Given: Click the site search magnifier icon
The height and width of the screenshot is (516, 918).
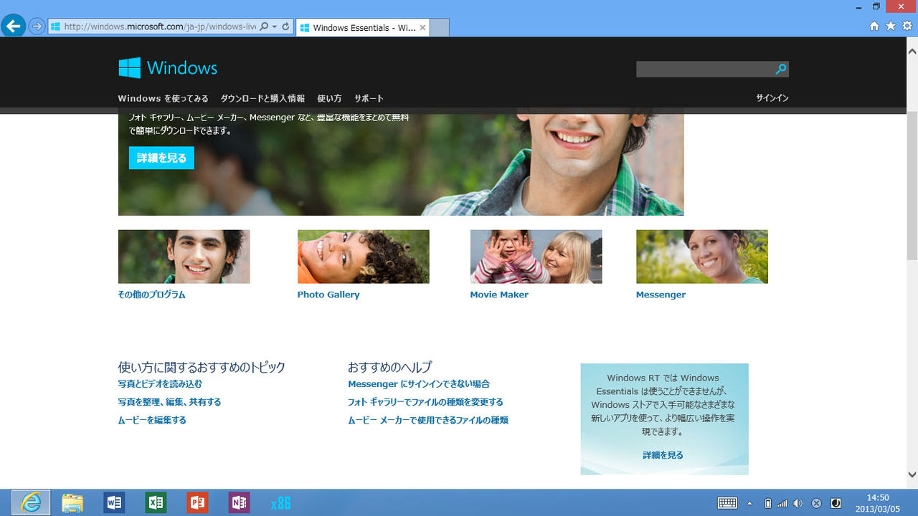Looking at the screenshot, I should click(x=781, y=69).
